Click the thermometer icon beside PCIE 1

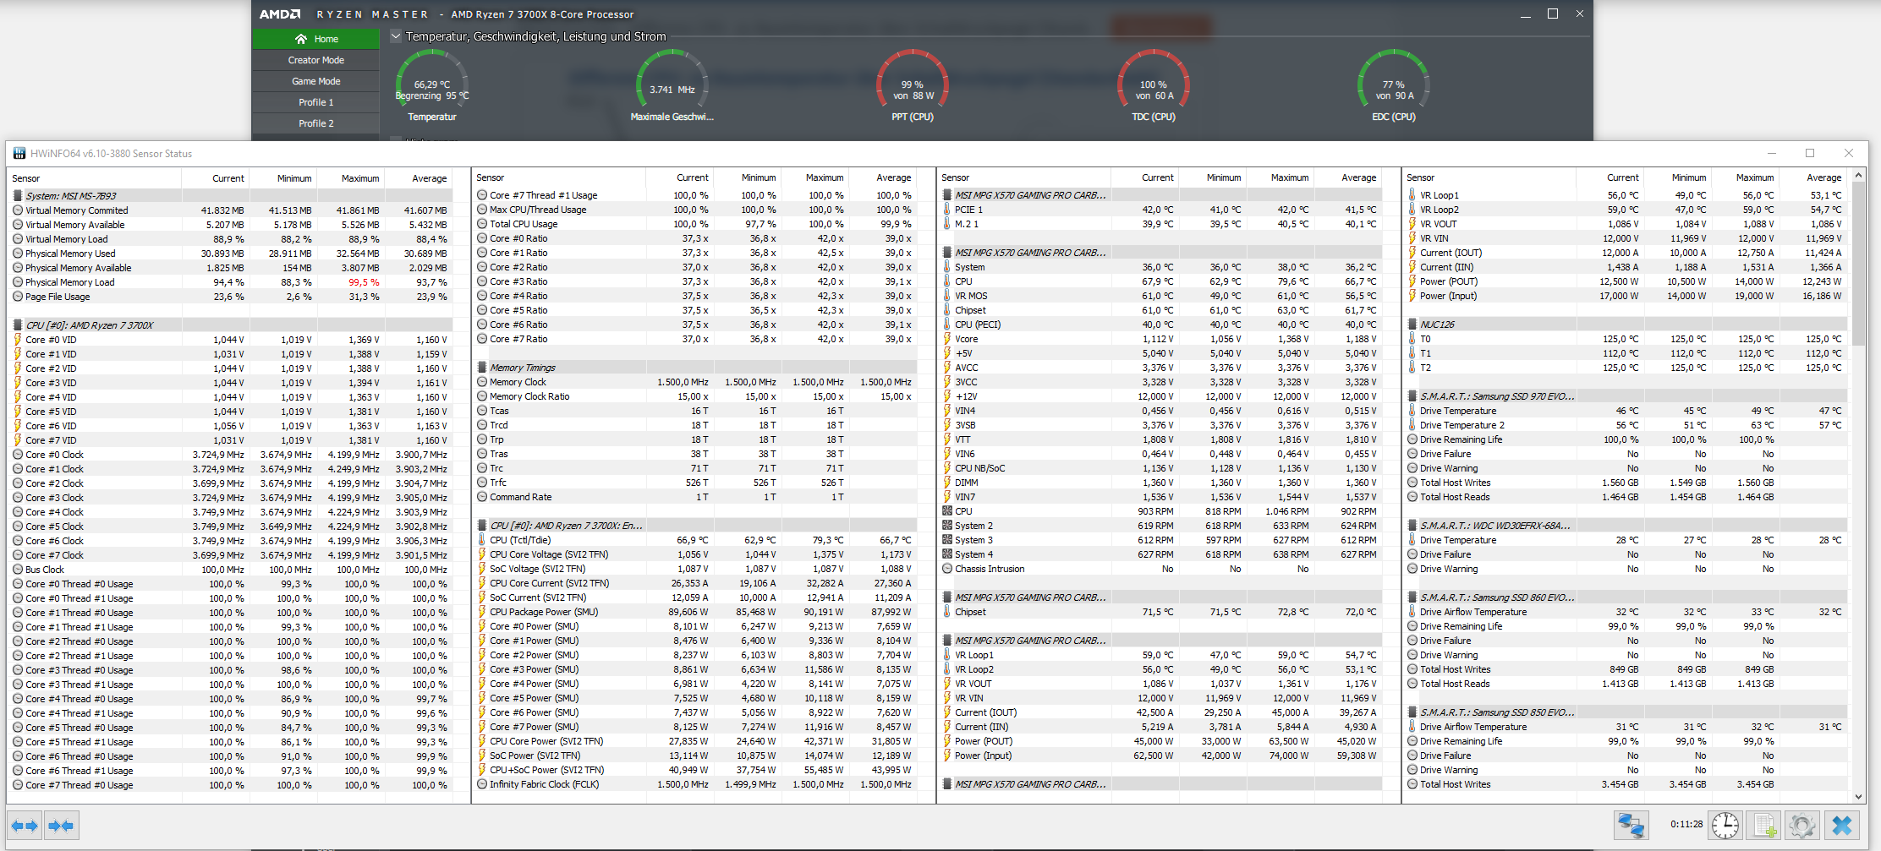[x=947, y=210]
